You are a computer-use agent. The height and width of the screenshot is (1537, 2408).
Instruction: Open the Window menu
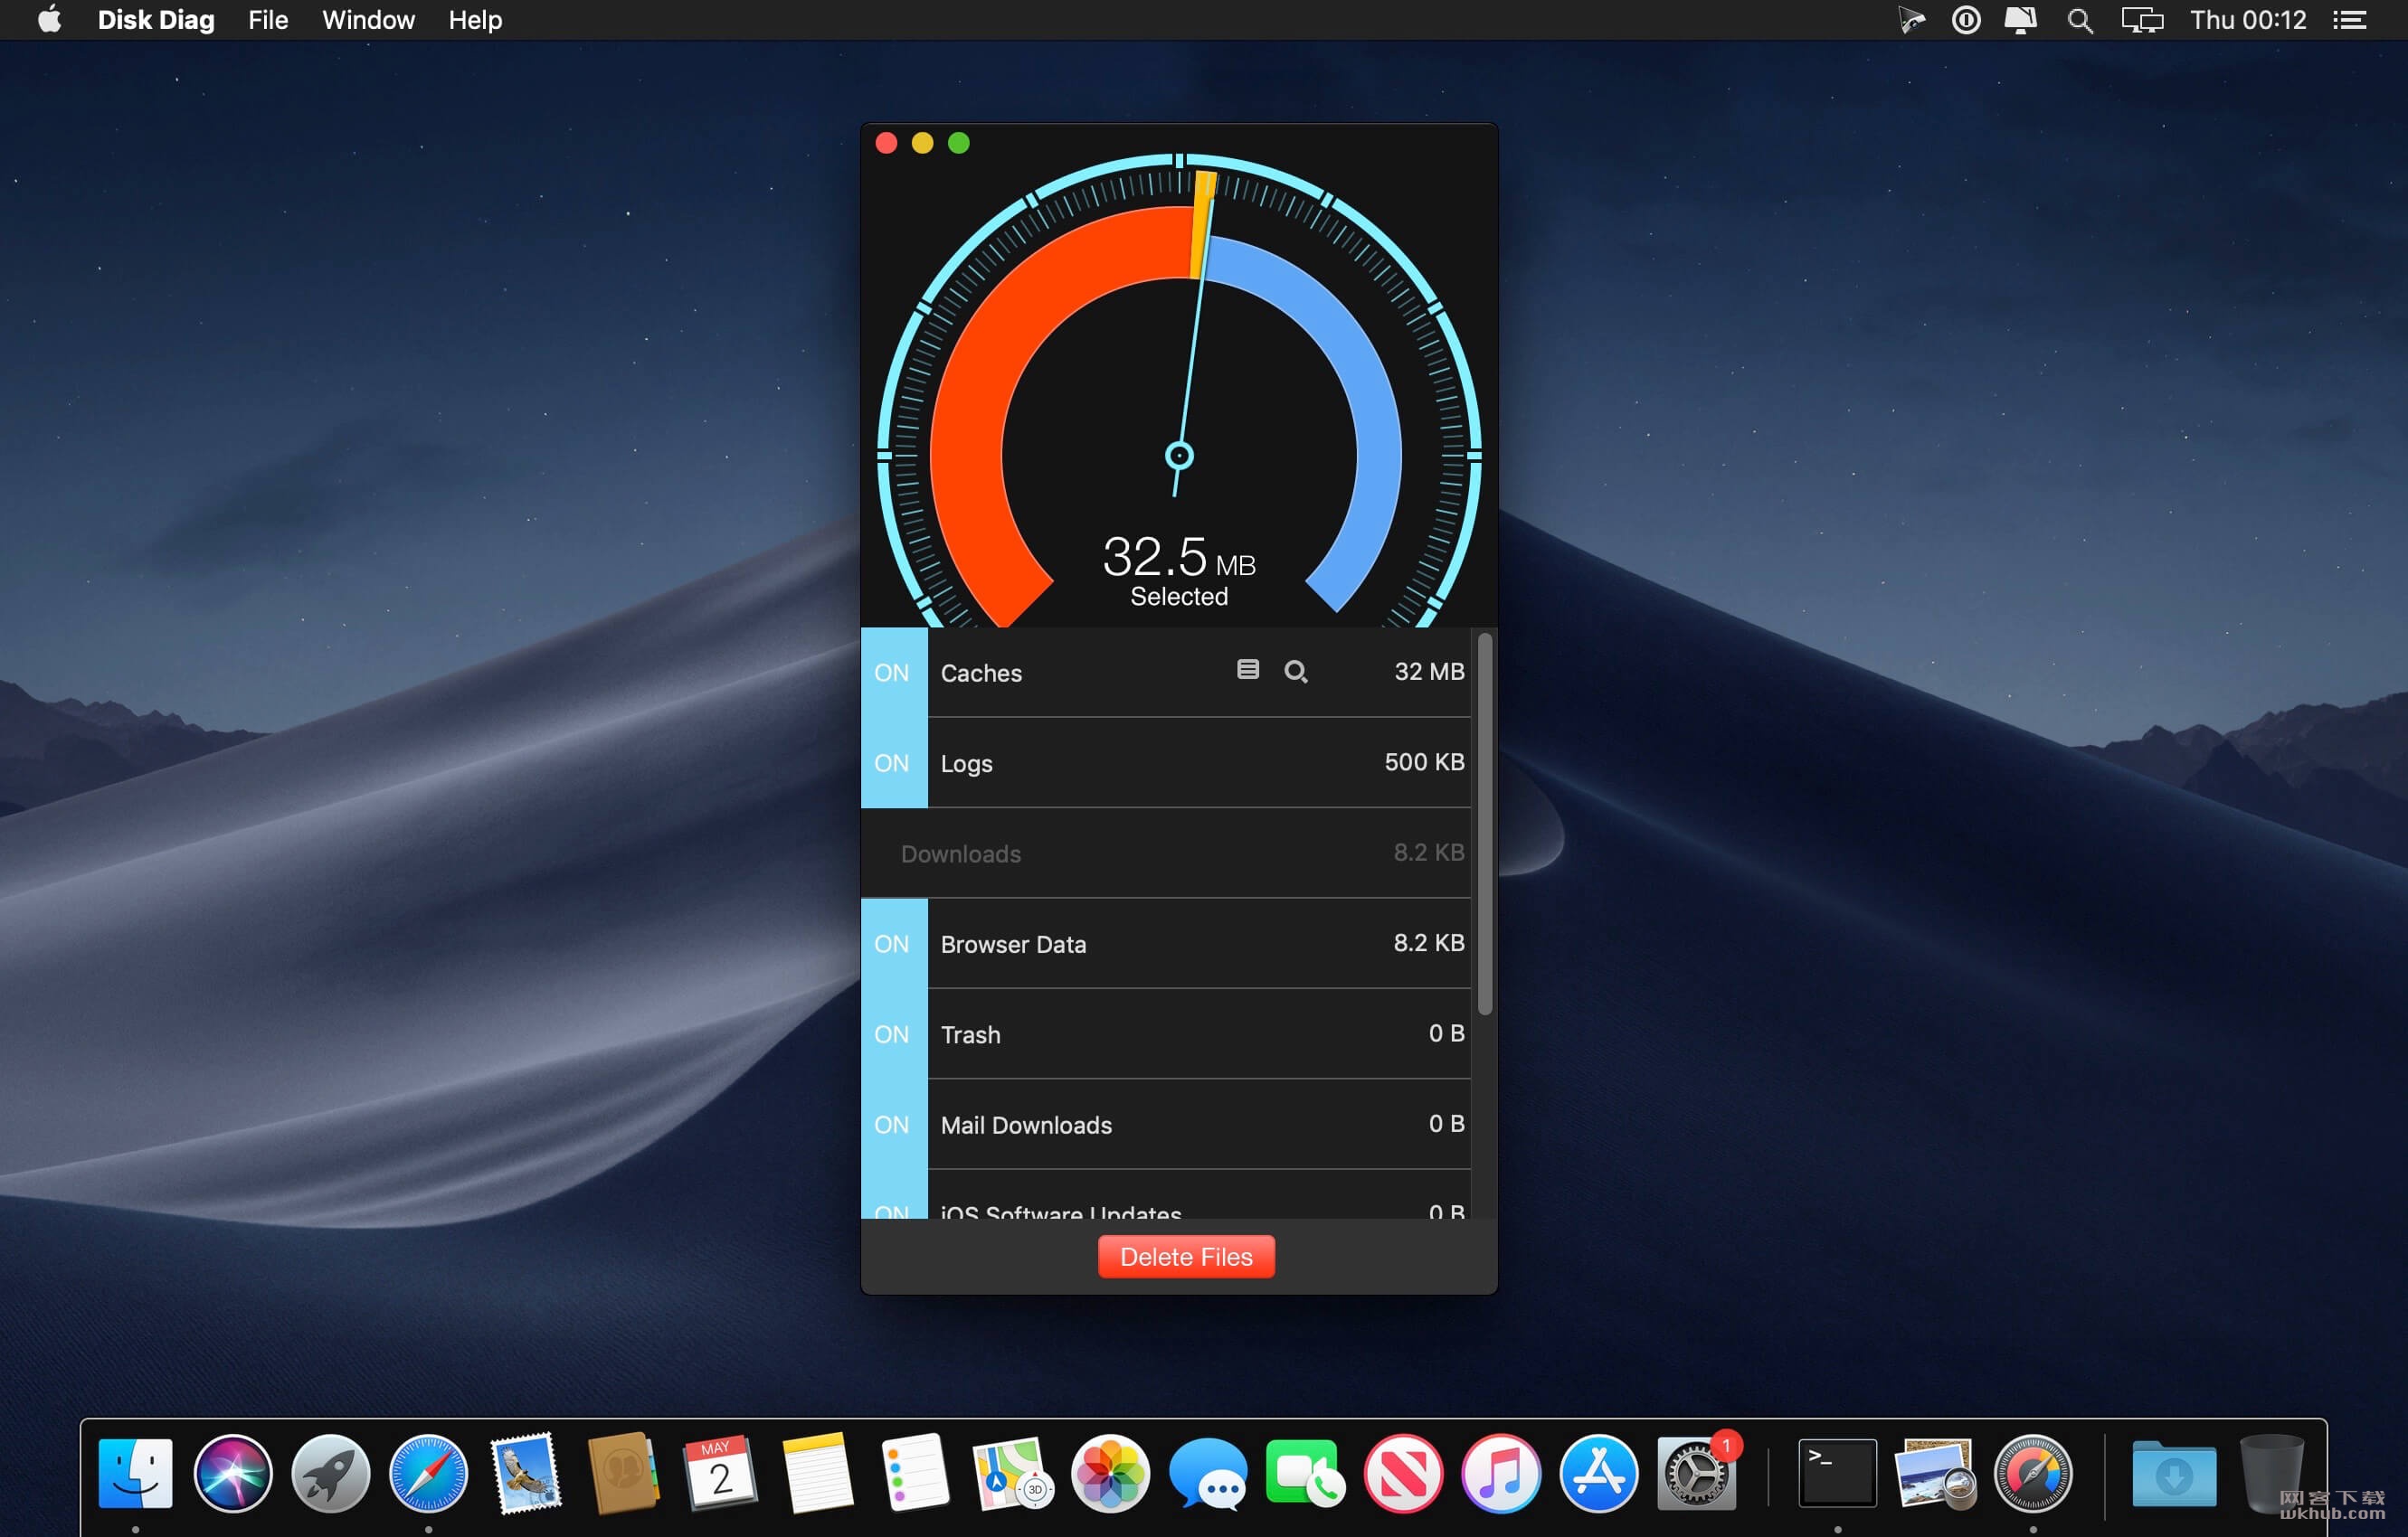pyautogui.click(x=368, y=20)
